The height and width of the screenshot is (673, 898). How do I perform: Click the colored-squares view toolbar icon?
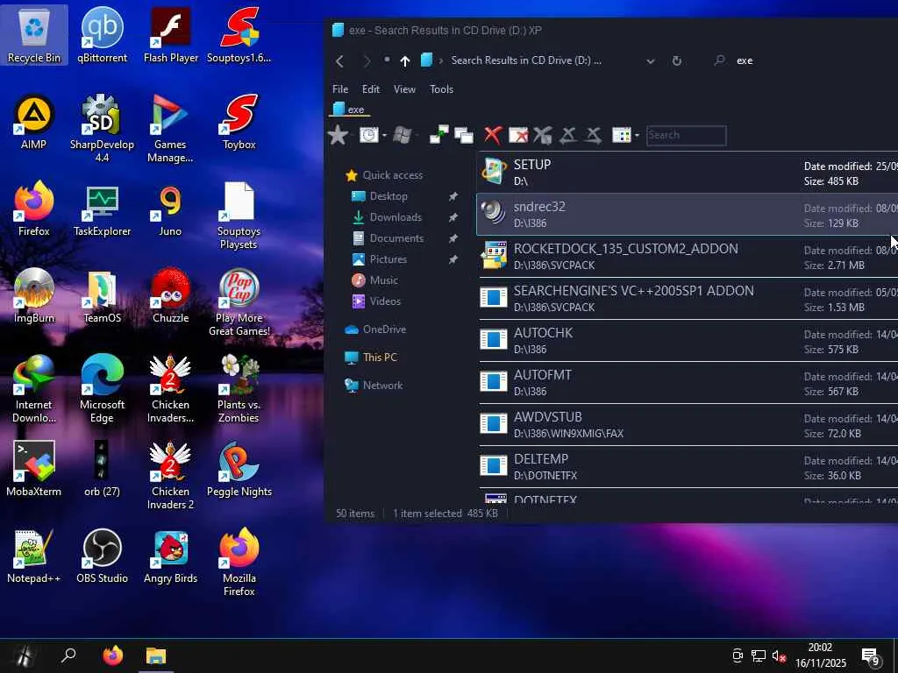622,135
